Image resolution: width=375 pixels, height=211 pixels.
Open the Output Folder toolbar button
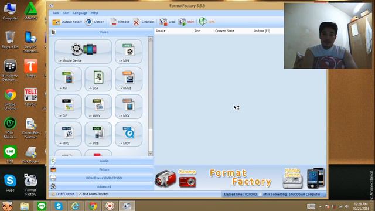(x=67, y=22)
